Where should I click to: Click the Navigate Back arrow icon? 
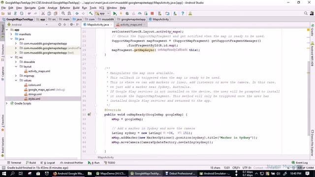[77, 13]
